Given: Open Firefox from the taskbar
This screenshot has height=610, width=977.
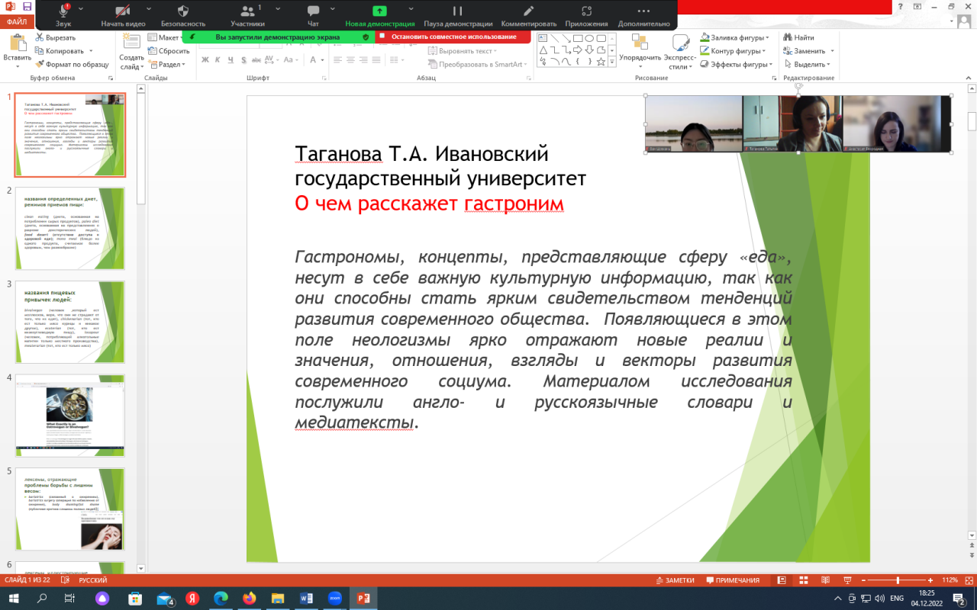Looking at the screenshot, I should 249,599.
